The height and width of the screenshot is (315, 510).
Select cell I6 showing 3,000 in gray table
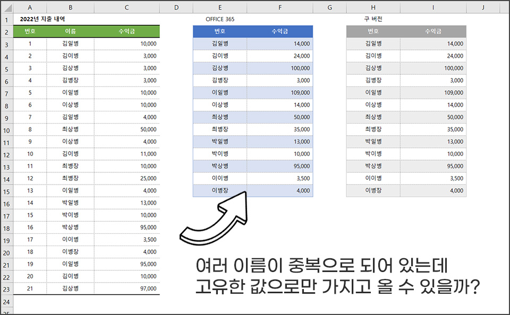[433, 80]
